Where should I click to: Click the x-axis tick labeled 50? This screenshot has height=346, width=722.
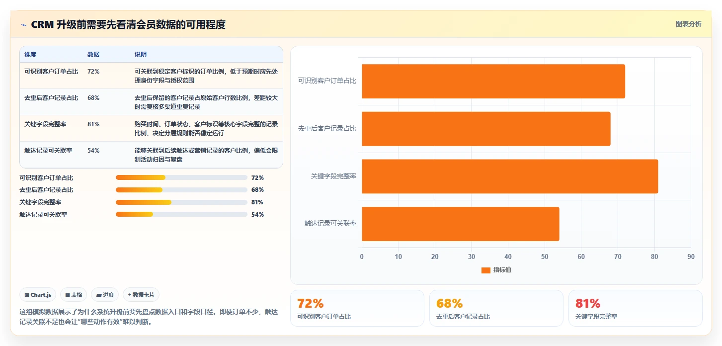545,257
